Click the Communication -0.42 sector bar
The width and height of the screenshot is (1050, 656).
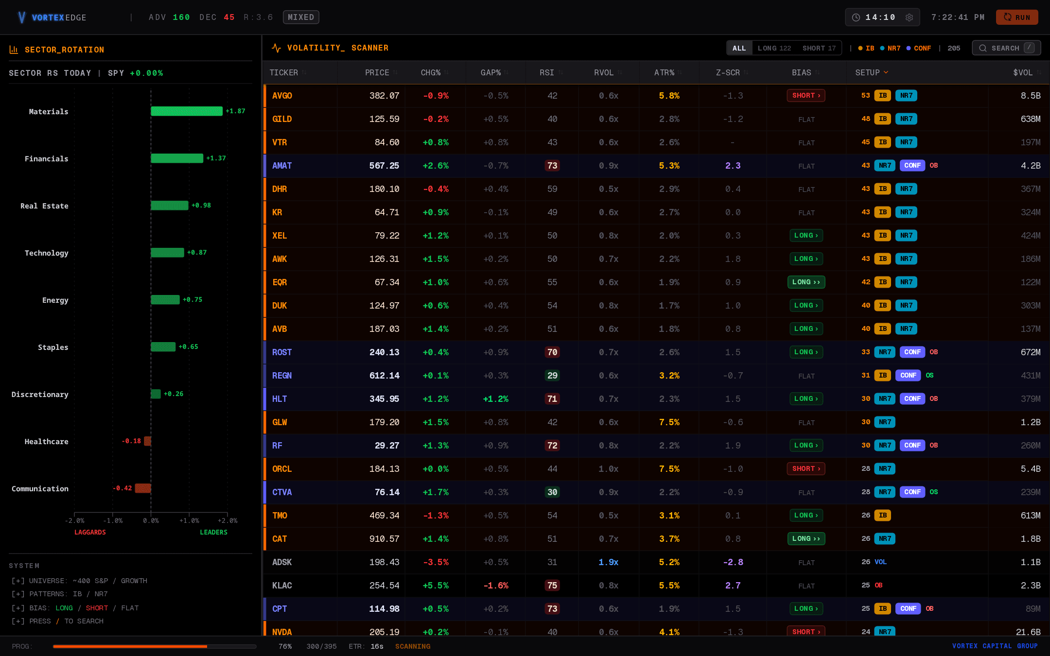click(143, 488)
